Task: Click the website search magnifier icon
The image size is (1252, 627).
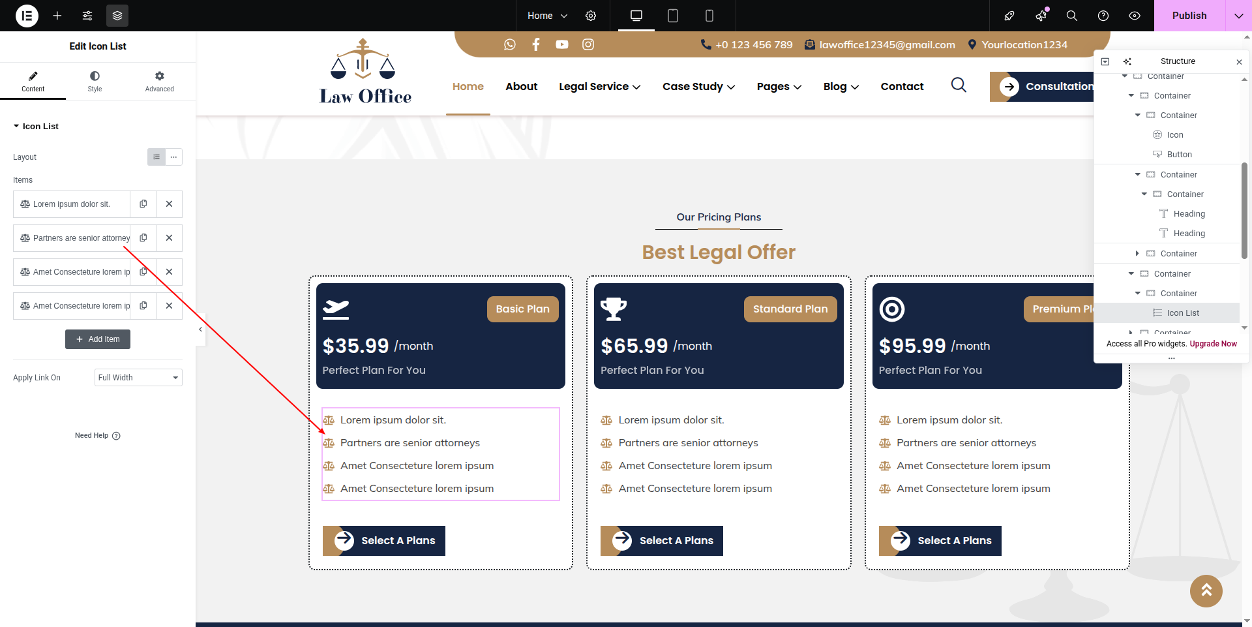Action: click(x=959, y=85)
